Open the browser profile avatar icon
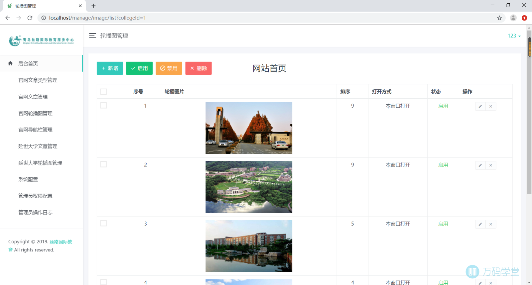 pos(513,18)
